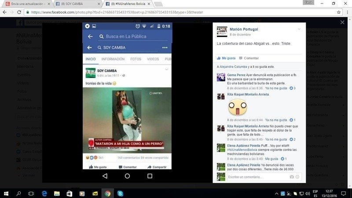Image resolution: width=352 pixels, height=198 pixels.
Task: Toggle Me gusta on Marión Portugal's post
Action: click(x=226, y=58)
